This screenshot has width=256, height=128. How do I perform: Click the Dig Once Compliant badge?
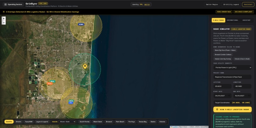pos(244,12)
